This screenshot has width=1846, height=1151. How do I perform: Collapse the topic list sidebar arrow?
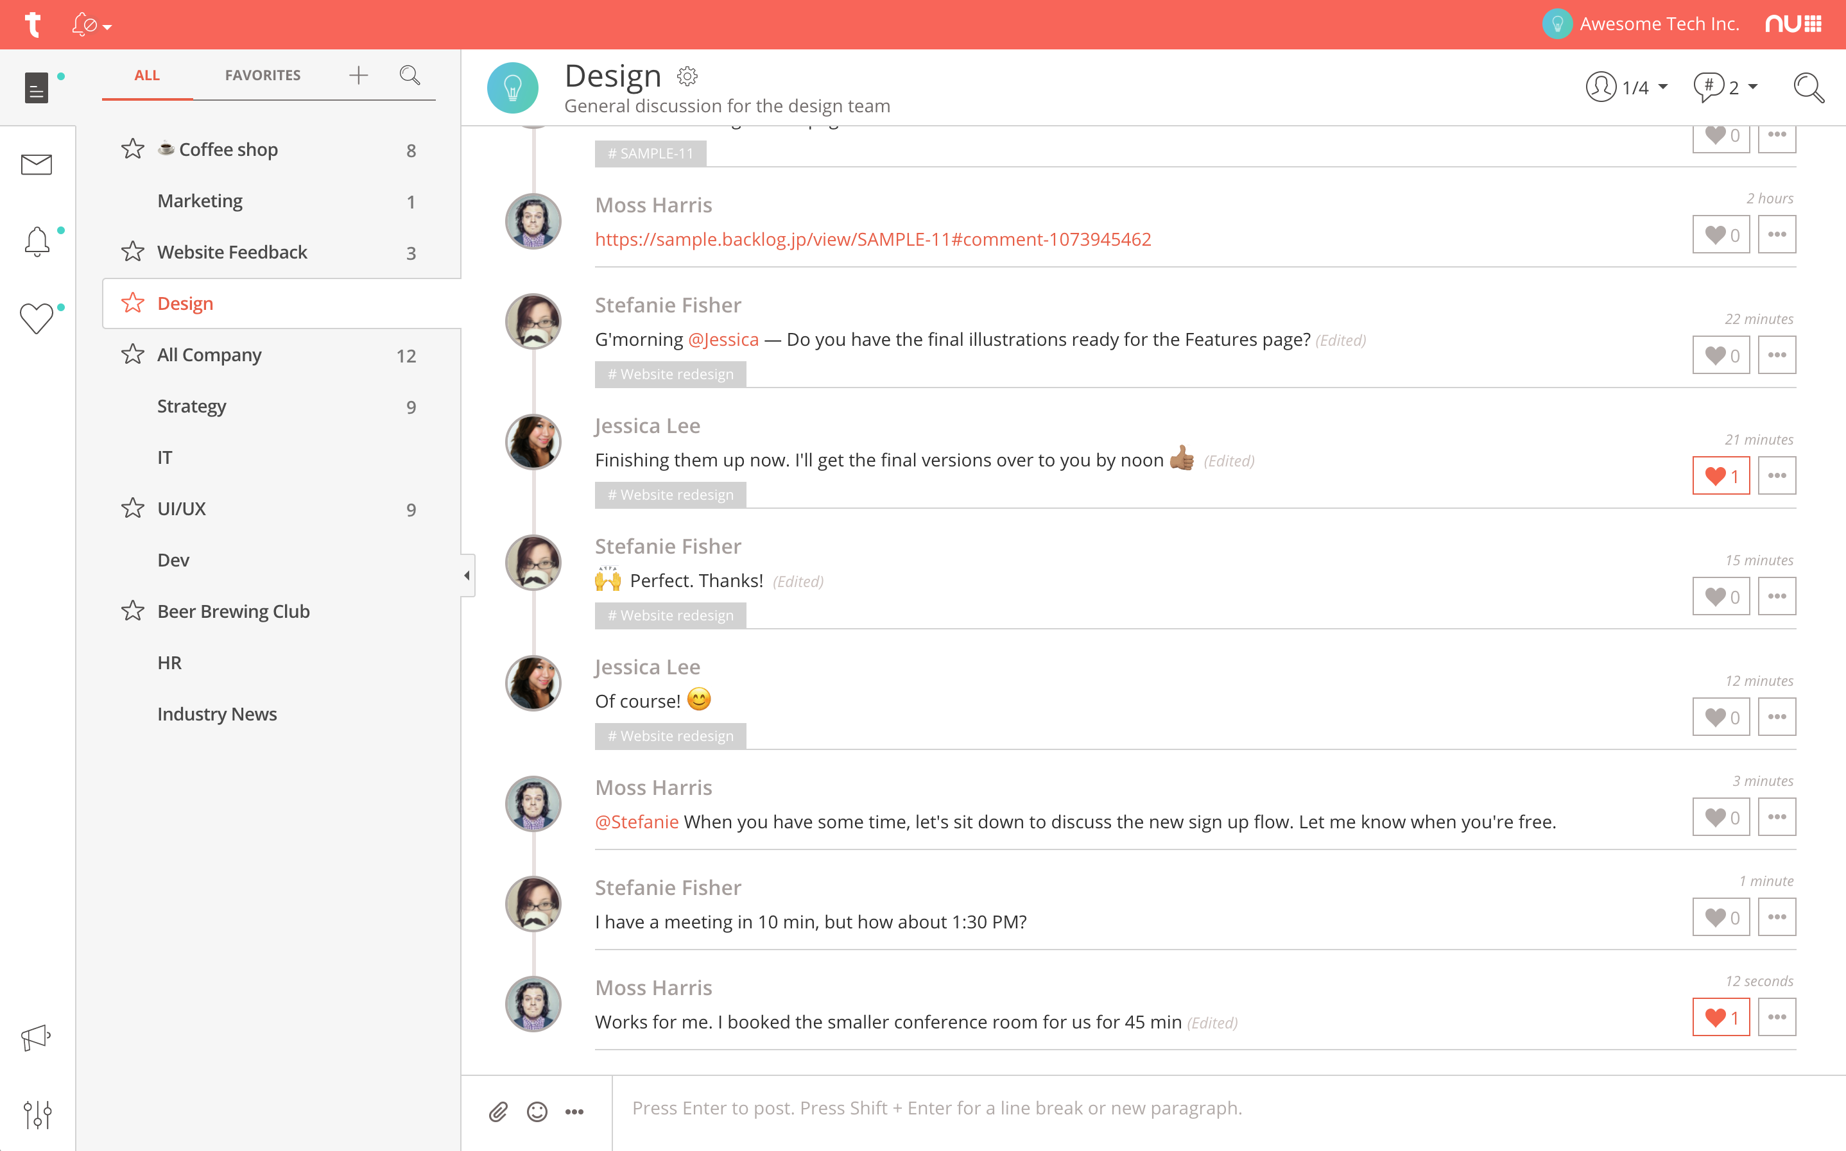467,575
